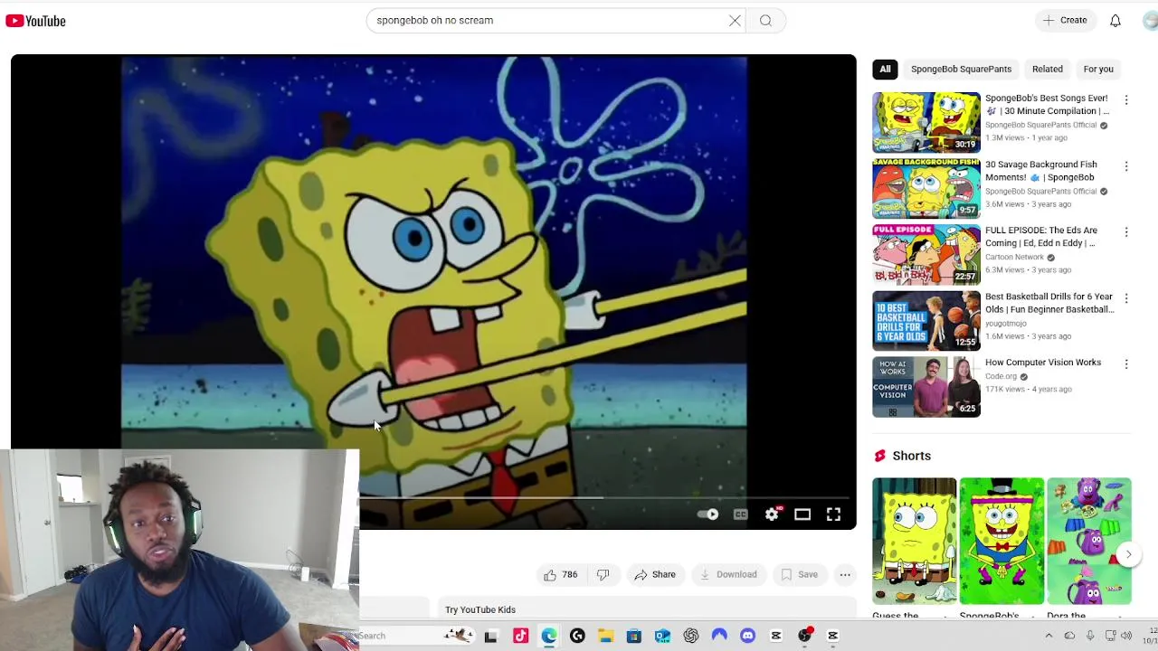Click the Share button
Image resolution: width=1158 pixels, height=651 pixels.
pos(655,575)
